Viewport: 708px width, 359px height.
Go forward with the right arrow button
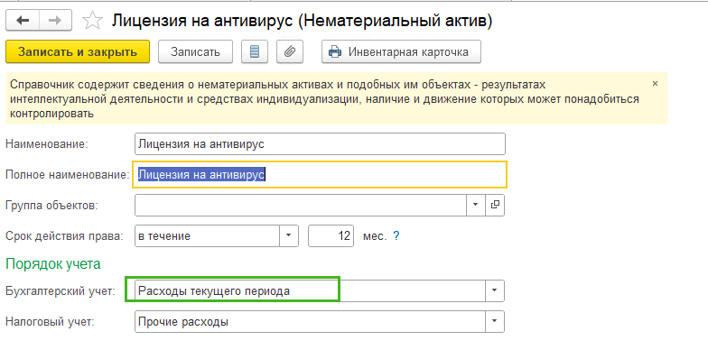click(56, 21)
